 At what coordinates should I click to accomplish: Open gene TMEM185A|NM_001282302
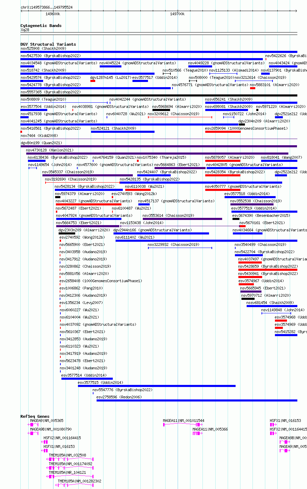point(80,481)
